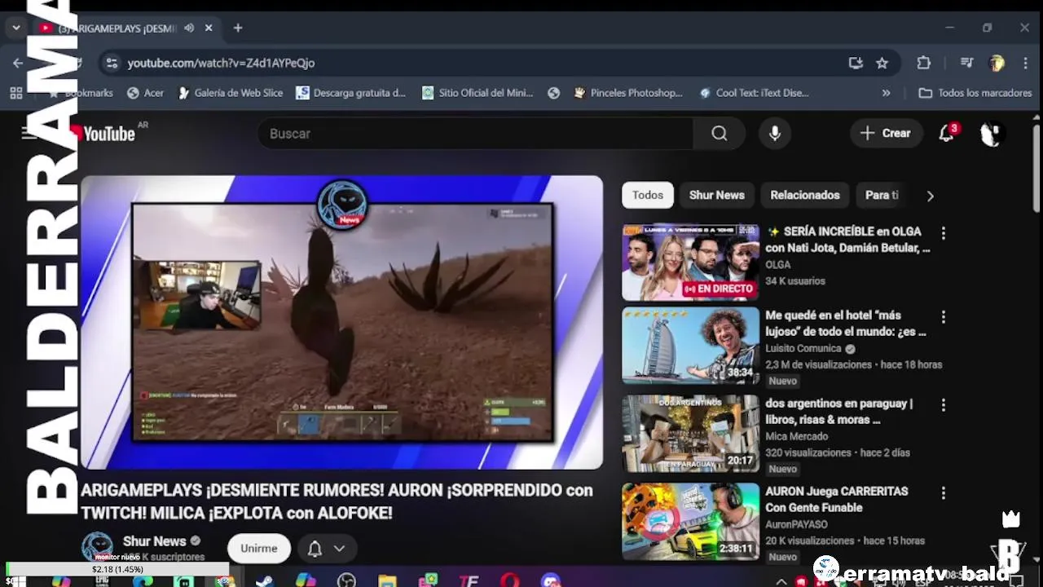Open the apps grid in bookmarks bar
The height and width of the screenshot is (587, 1043).
point(16,93)
